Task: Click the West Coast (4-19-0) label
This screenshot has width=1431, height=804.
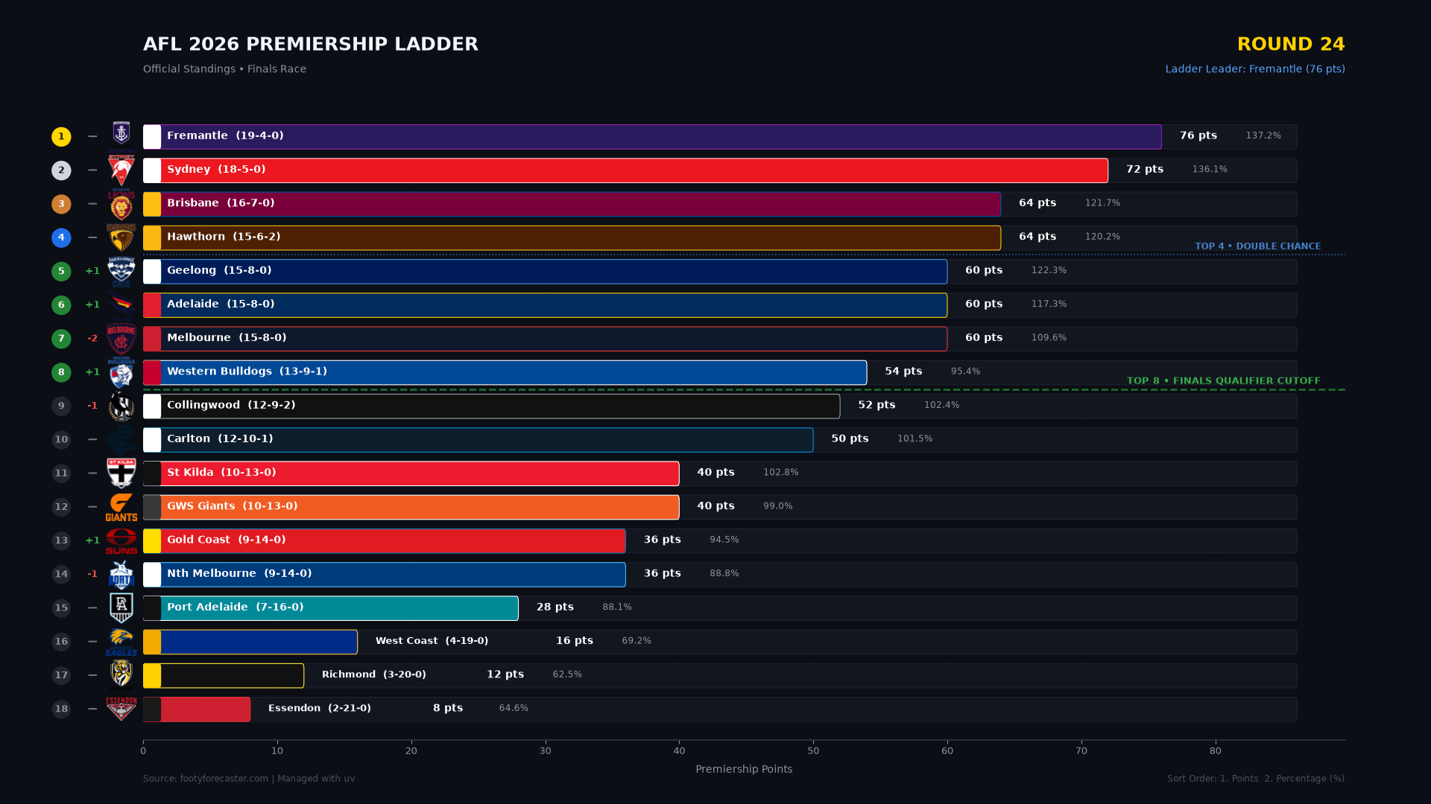Action: click(432, 641)
